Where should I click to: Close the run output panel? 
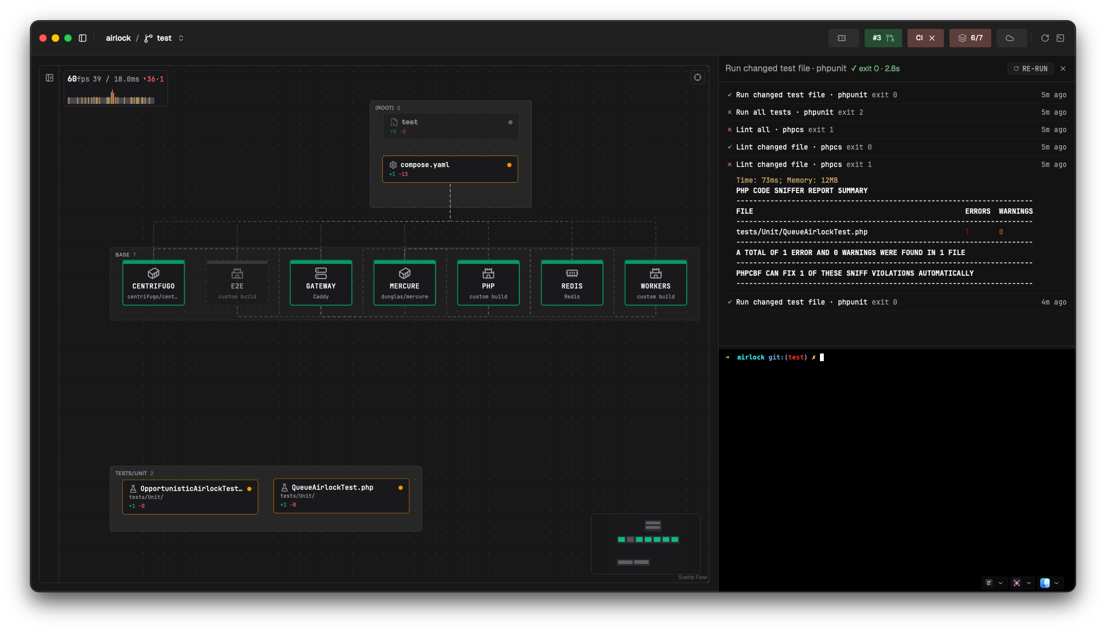1063,69
